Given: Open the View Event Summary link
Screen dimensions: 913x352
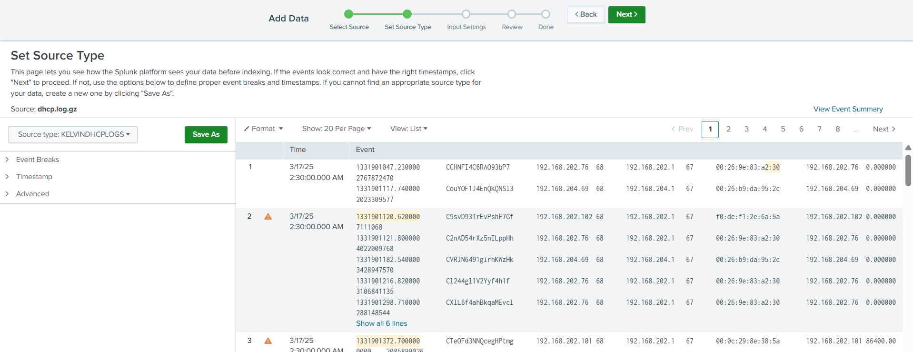Looking at the screenshot, I should point(848,109).
